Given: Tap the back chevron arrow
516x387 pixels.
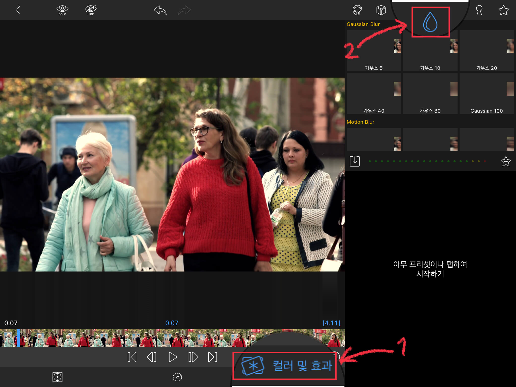Looking at the screenshot, I should [18, 10].
